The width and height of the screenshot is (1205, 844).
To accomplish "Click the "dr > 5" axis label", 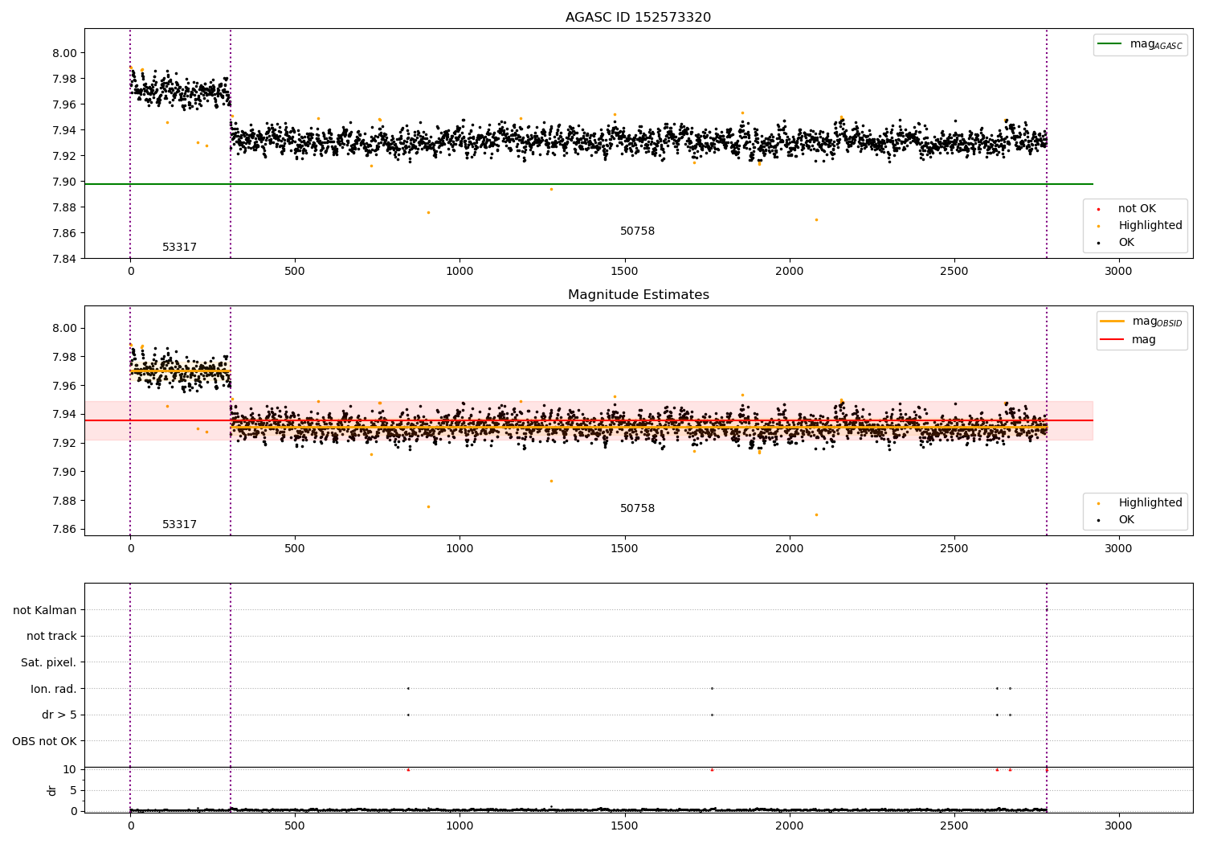I will pyautogui.click(x=59, y=715).
